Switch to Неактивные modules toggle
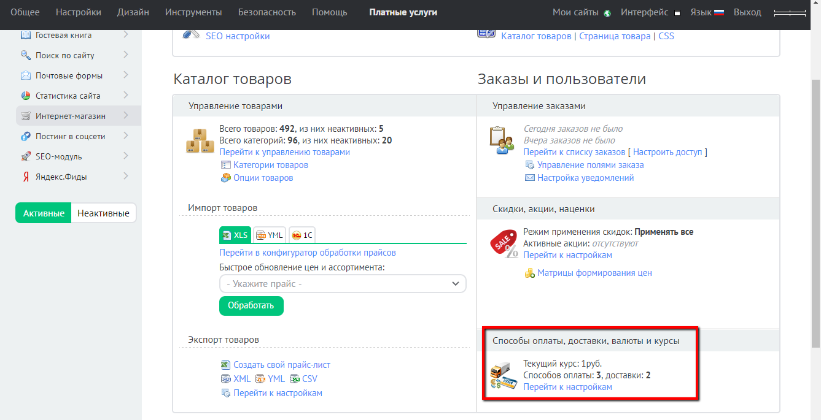The width and height of the screenshot is (821, 420). pyautogui.click(x=104, y=213)
